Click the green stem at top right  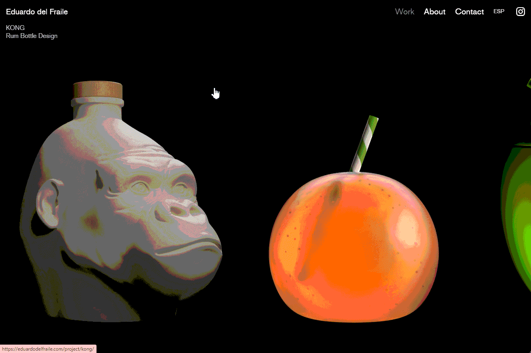[x=528, y=83]
